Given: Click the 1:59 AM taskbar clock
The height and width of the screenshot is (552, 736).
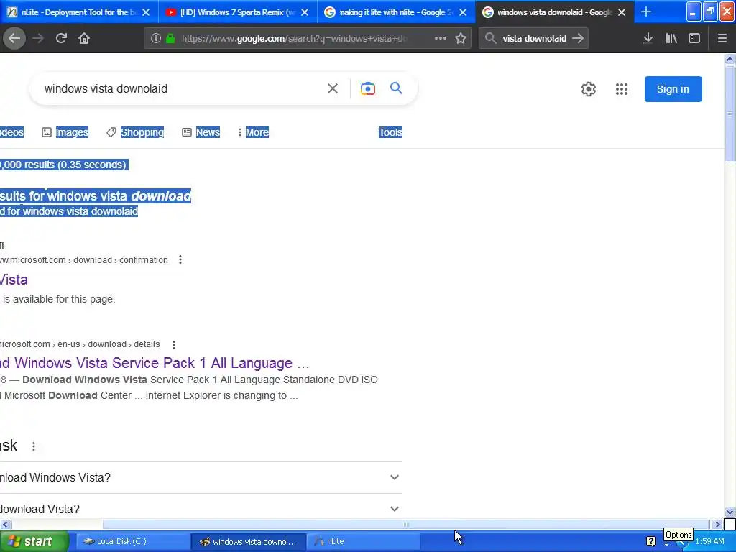Looking at the screenshot, I should (710, 541).
